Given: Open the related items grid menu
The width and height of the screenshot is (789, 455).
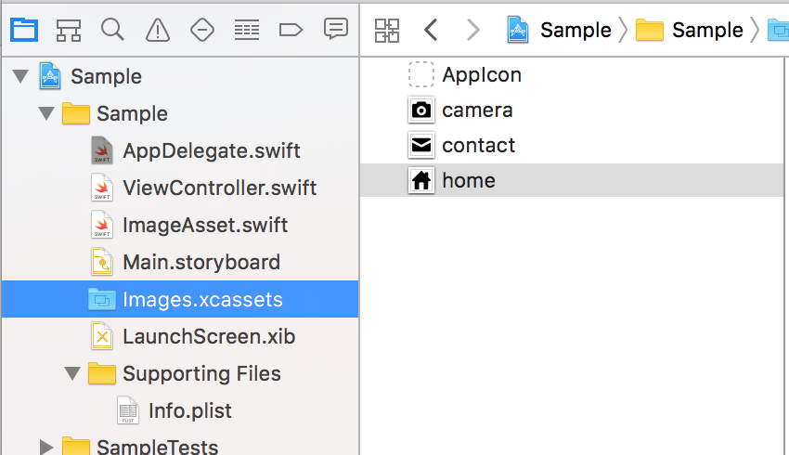Looking at the screenshot, I should click(x=387, y=30).
